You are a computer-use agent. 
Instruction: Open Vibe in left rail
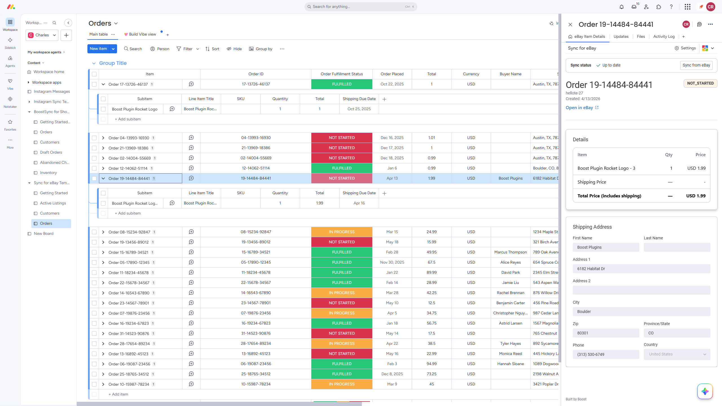pos(10,84)
